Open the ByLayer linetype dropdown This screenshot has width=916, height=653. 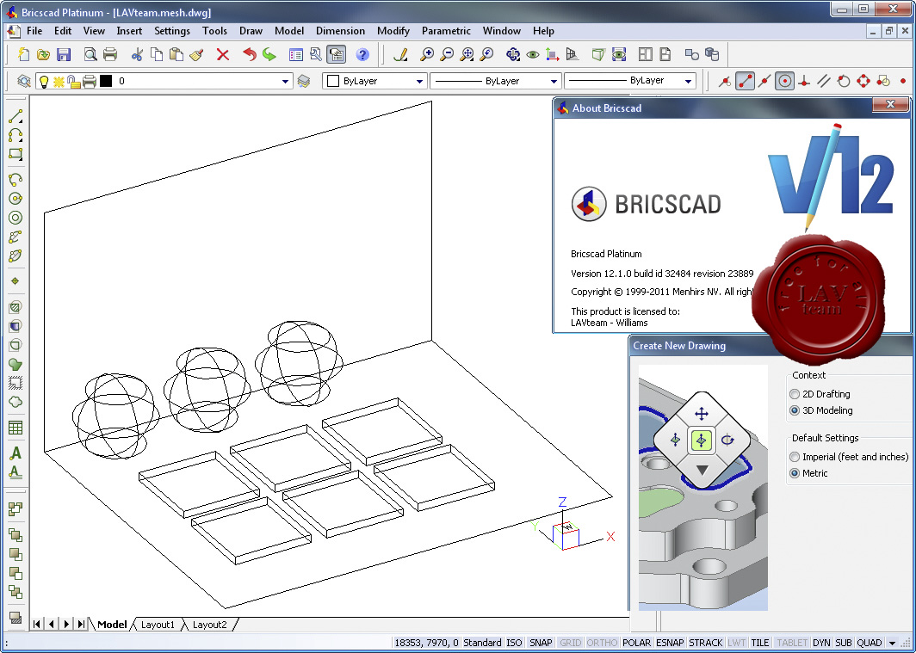click(554, 81)
